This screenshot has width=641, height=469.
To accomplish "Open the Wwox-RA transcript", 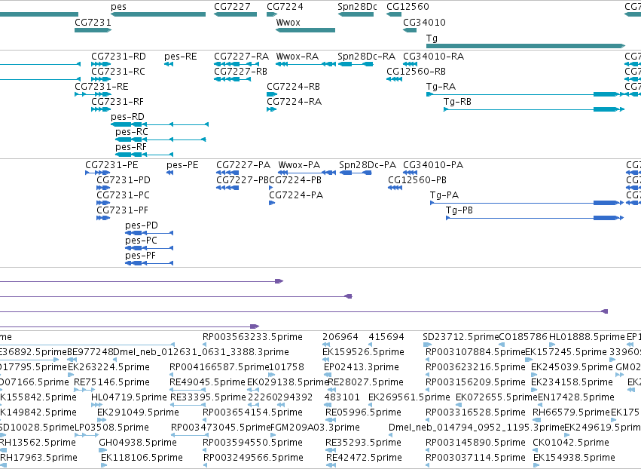I will pos(298,56).
